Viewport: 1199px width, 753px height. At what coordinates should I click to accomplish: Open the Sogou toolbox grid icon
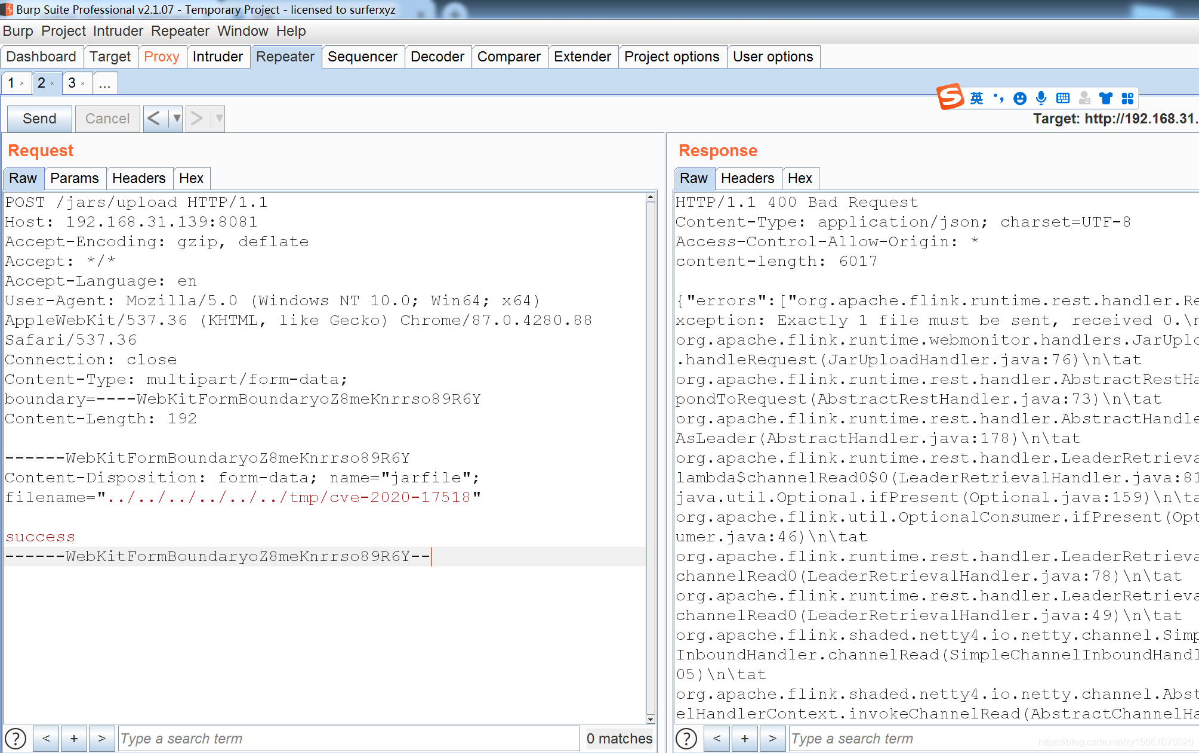click(x=1127, y=98)
